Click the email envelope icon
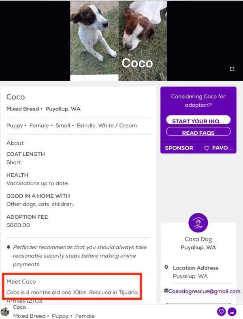The image size is (243, 319). pyautogui.click(x=166, y=291)
